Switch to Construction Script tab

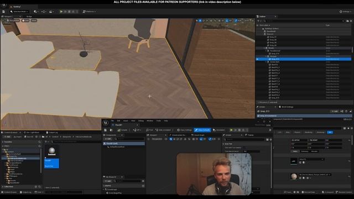(x=177, y=135)
